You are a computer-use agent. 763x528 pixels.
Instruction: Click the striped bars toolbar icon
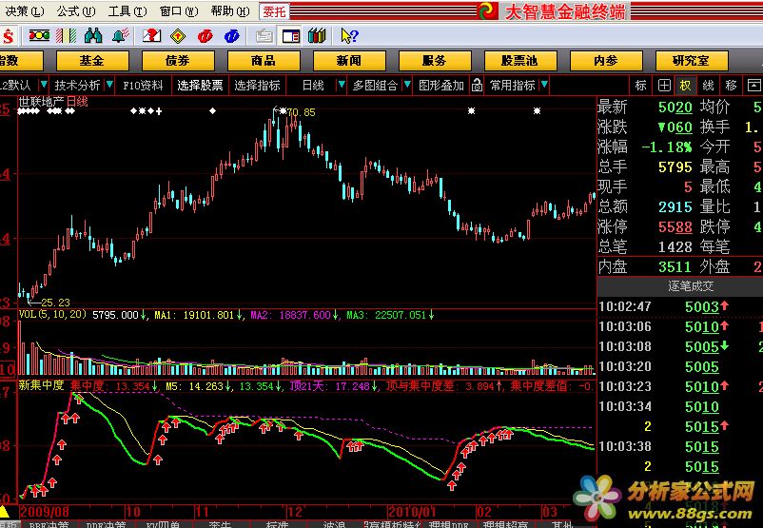67,36
